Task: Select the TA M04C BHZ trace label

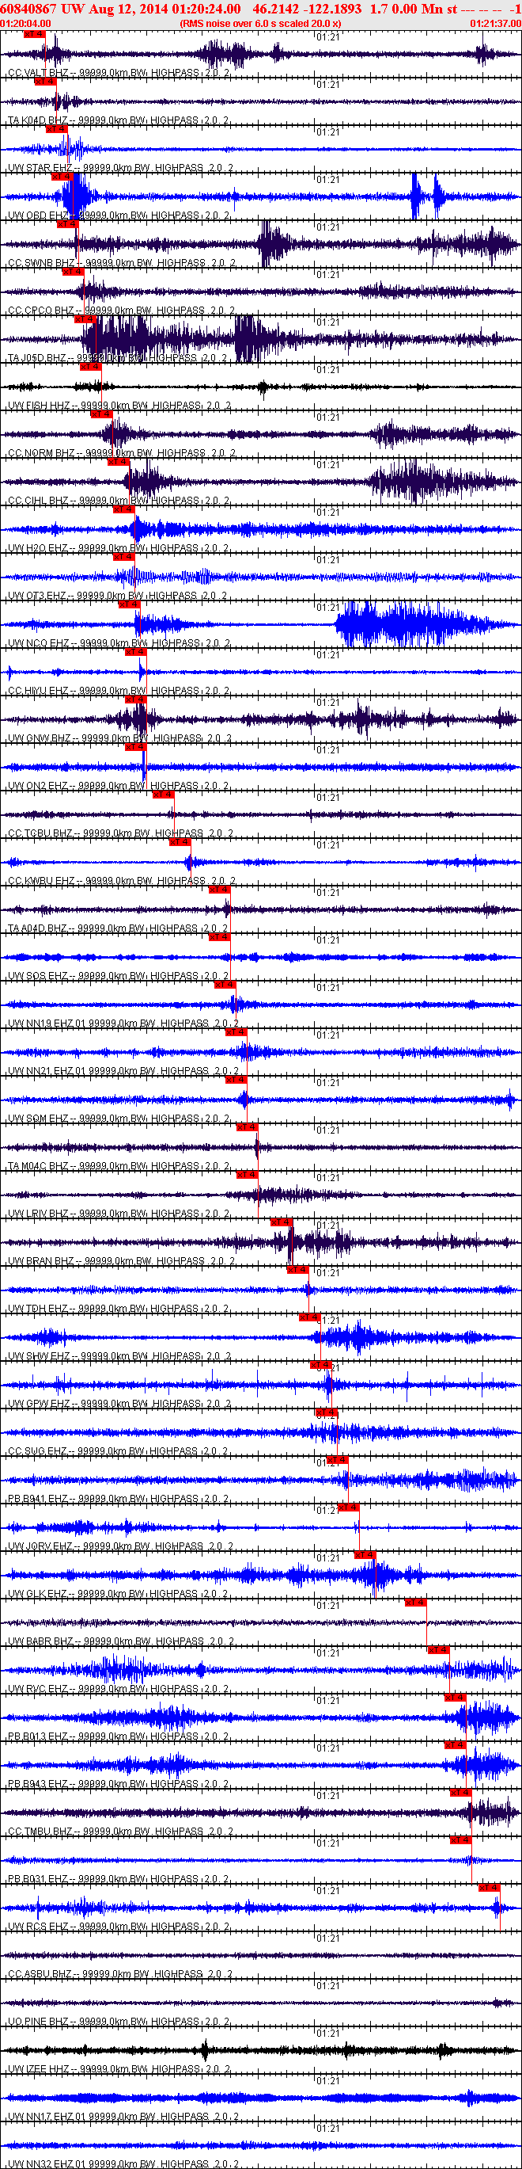Action: point(119,1167)
